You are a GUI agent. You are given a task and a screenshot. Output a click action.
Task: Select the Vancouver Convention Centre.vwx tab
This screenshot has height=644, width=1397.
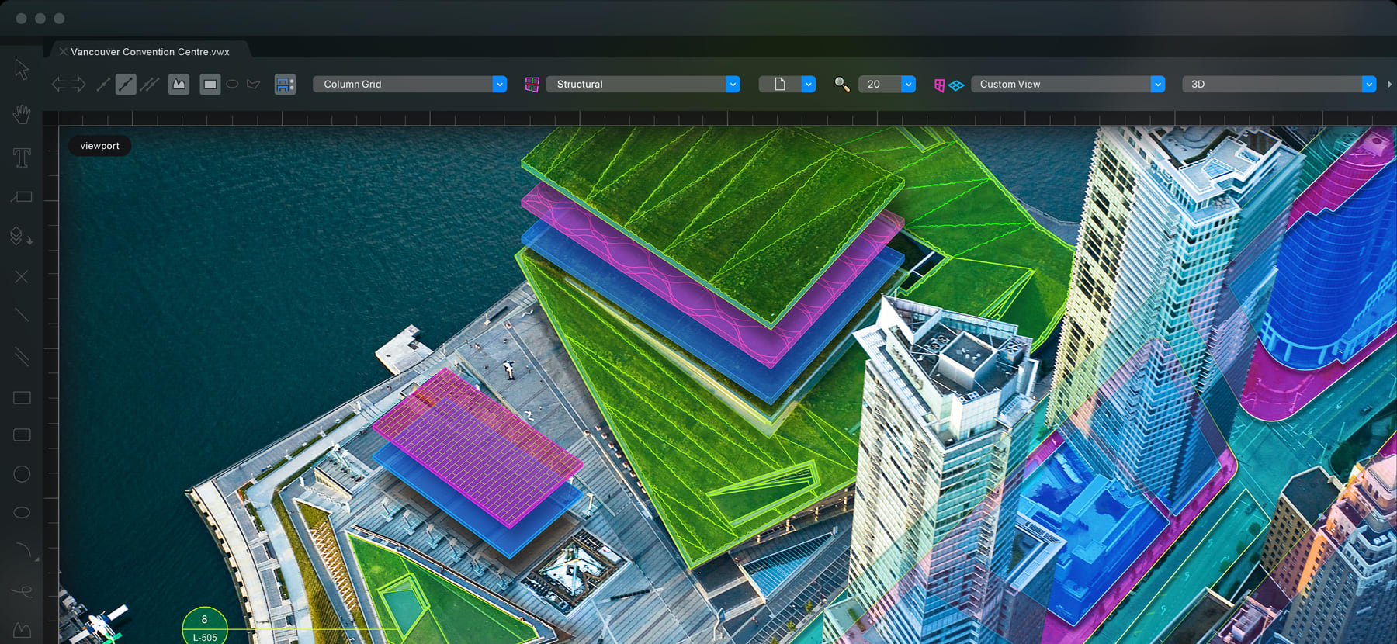(x=151, y=52)
